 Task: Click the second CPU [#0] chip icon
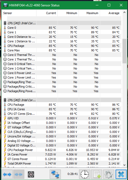(x=5, y=100)
